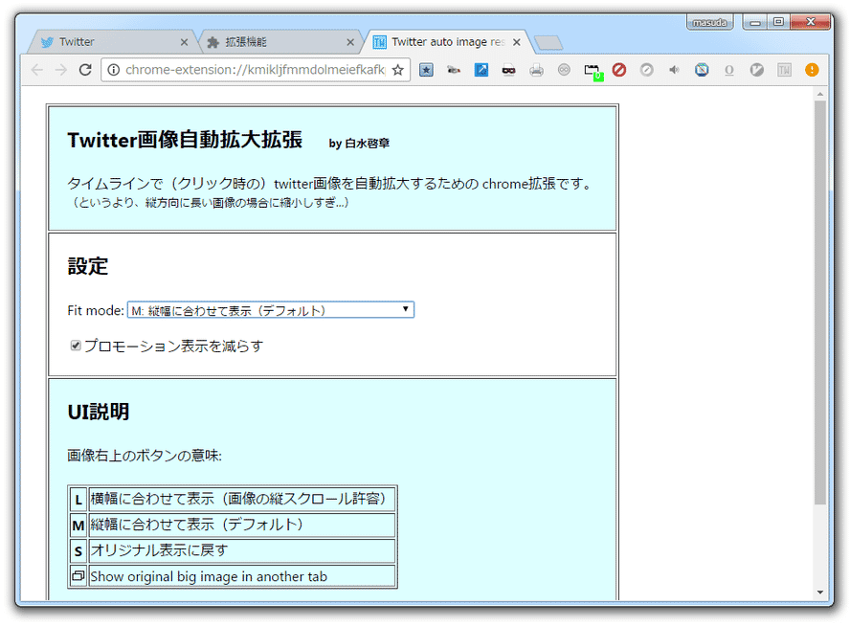The width and height of the screenshot is (850, 626).
Task: Open the Fit mode dropdown
Action: [x=271, y=310]
